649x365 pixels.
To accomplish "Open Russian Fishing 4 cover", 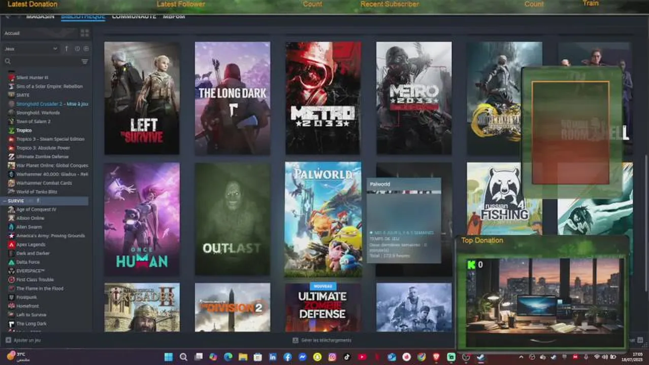I will (x=504, y=199).
